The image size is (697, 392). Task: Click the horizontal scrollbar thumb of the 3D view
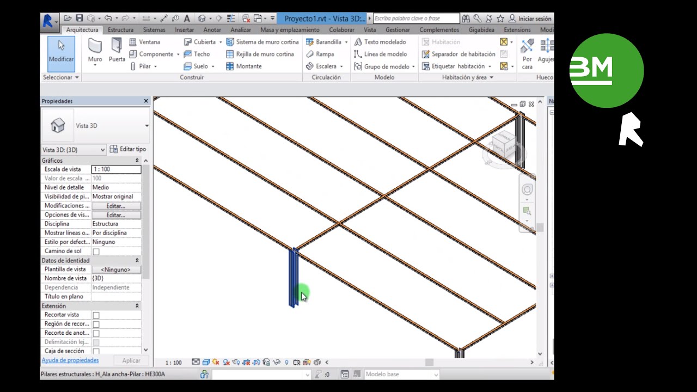429,363
